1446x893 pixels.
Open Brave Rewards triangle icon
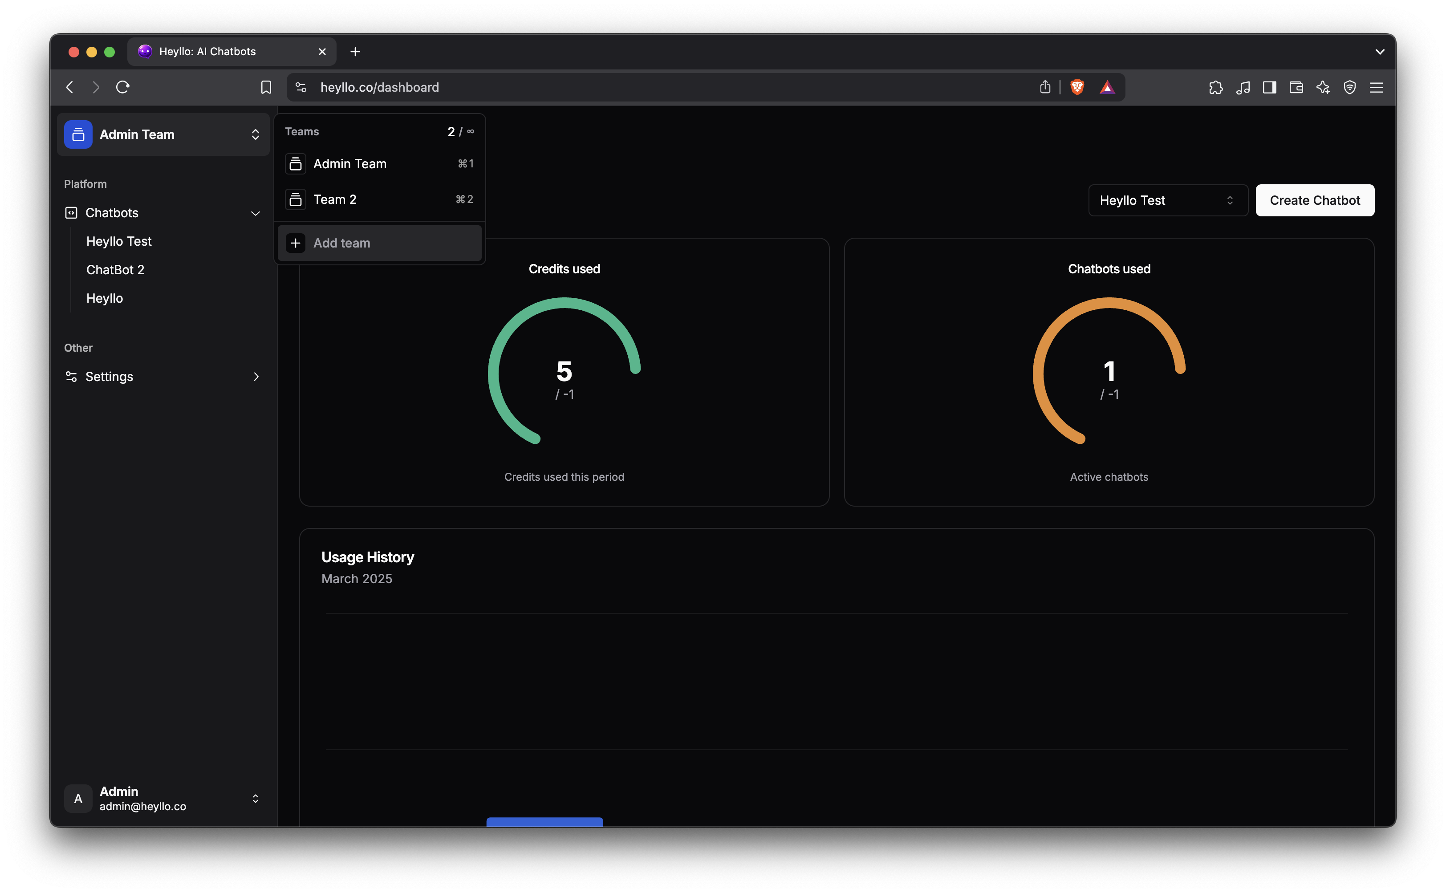pyautogui.click(x=1107, y=87)
